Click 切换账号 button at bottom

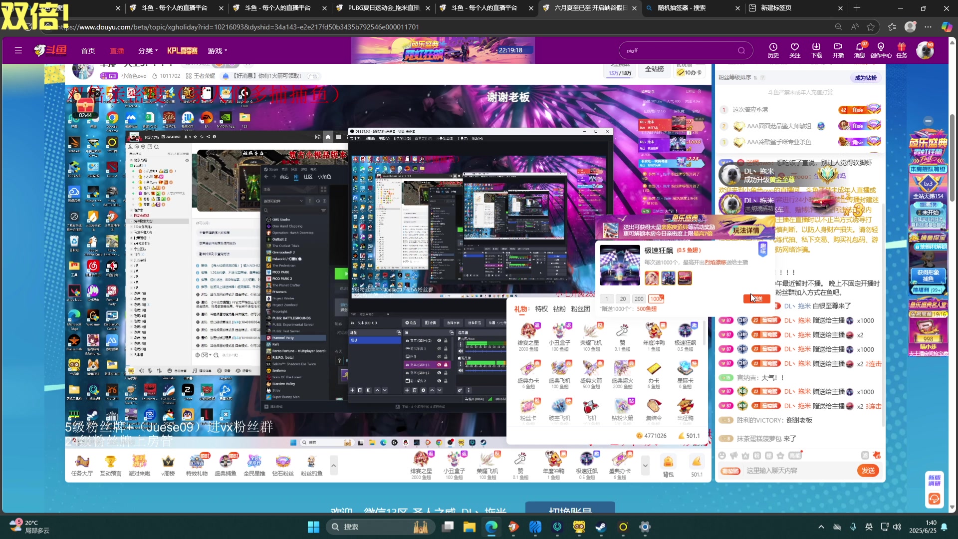[x=570, y=509]
